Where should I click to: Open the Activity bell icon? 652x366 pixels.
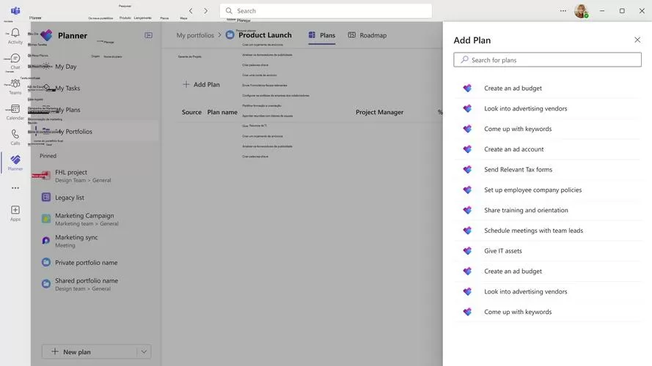[x=15, y=33]
